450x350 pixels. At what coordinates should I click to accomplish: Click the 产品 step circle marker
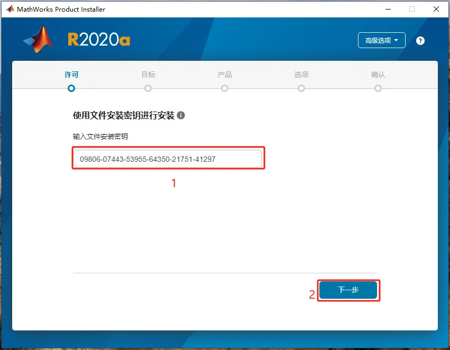[x=225, y=88]
